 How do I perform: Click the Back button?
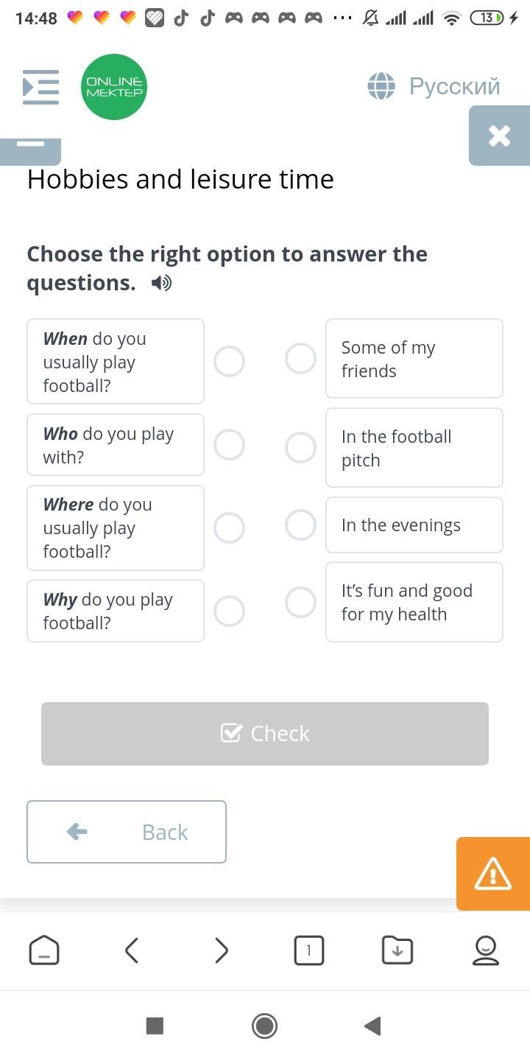[127, 832]
